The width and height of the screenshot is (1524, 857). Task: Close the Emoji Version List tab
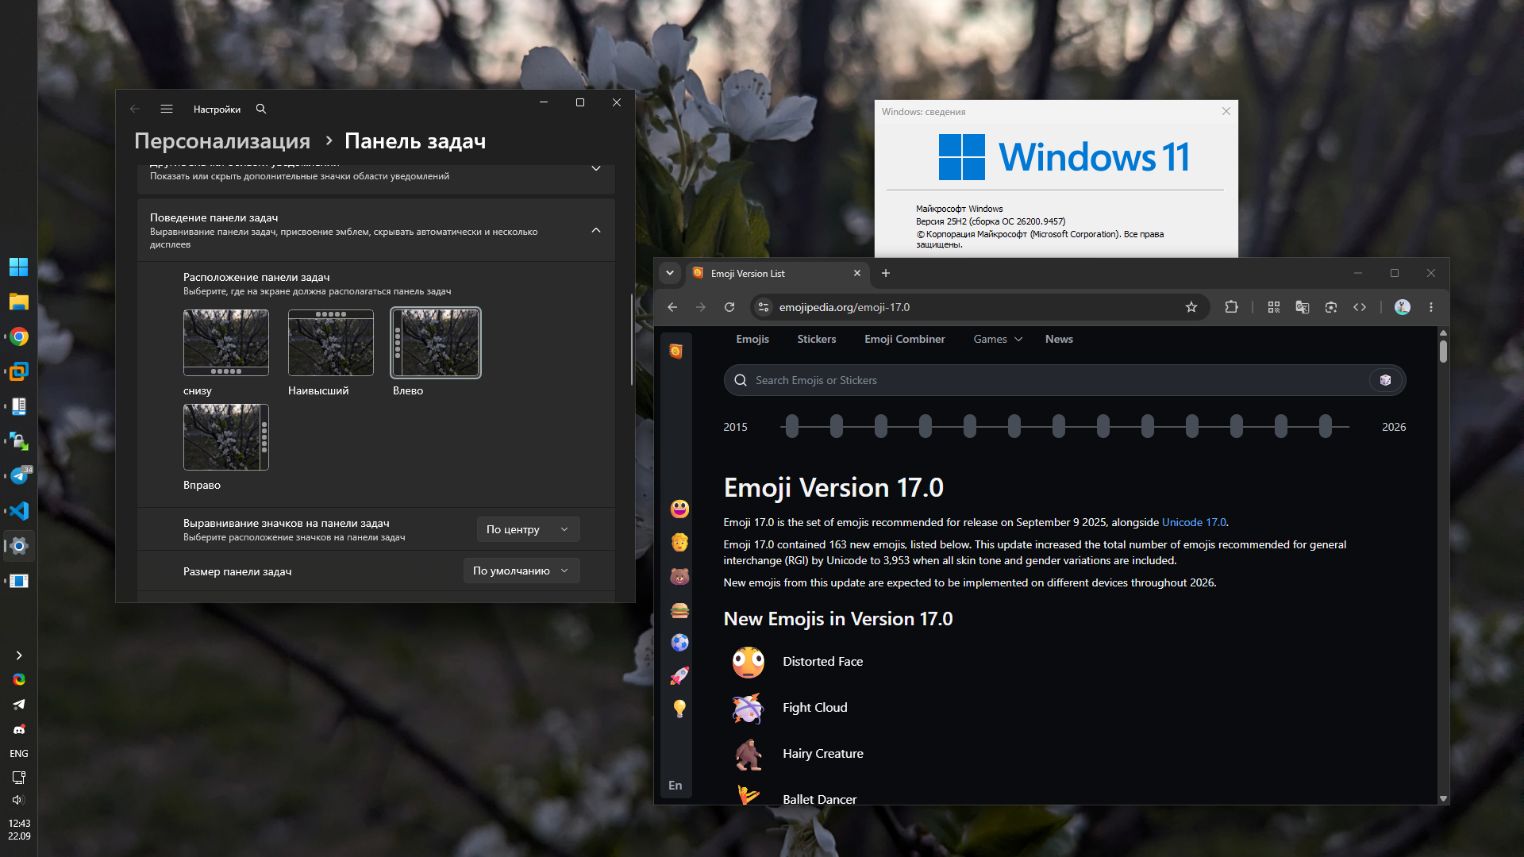coord(857,273)
